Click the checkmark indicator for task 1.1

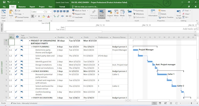pos(16,50)
